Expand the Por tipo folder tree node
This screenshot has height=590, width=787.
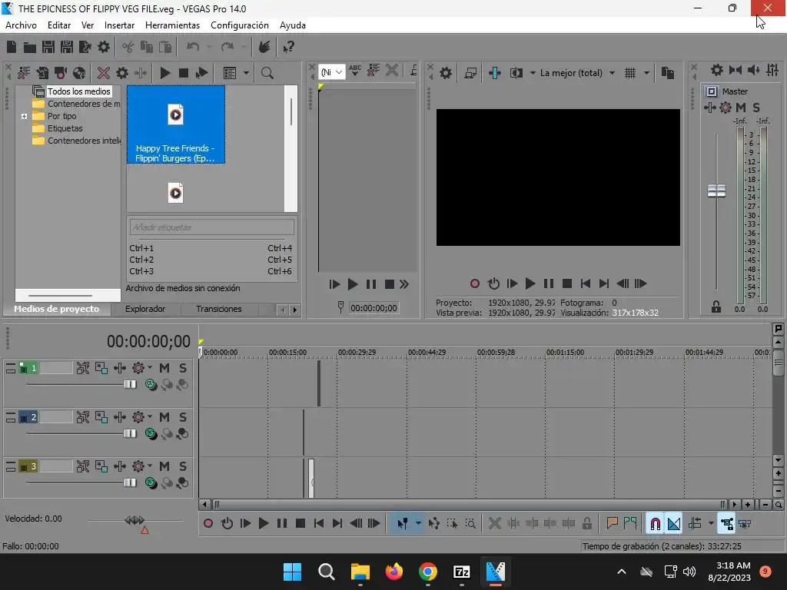pos(24,117)
